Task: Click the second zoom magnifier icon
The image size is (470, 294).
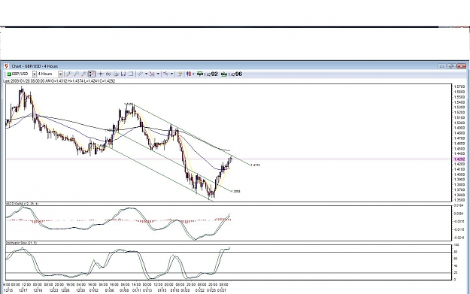Action: point(76,74)
